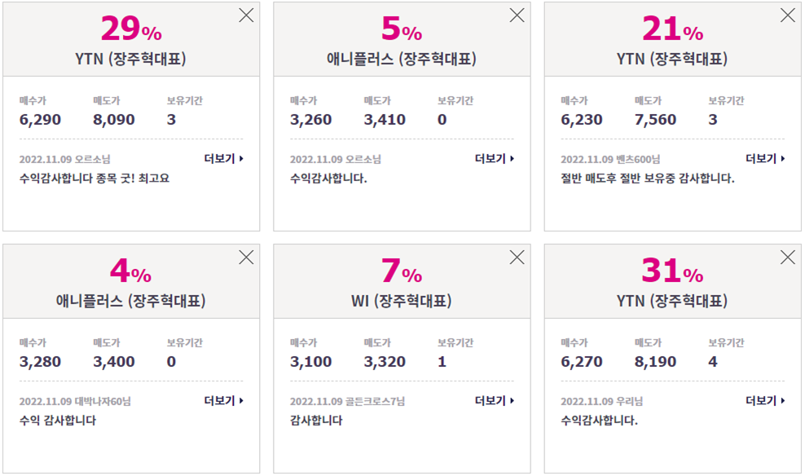This screenshot has height=476, width=805.
Task: Close the 7% WI review card
Action: click(517, 258)
